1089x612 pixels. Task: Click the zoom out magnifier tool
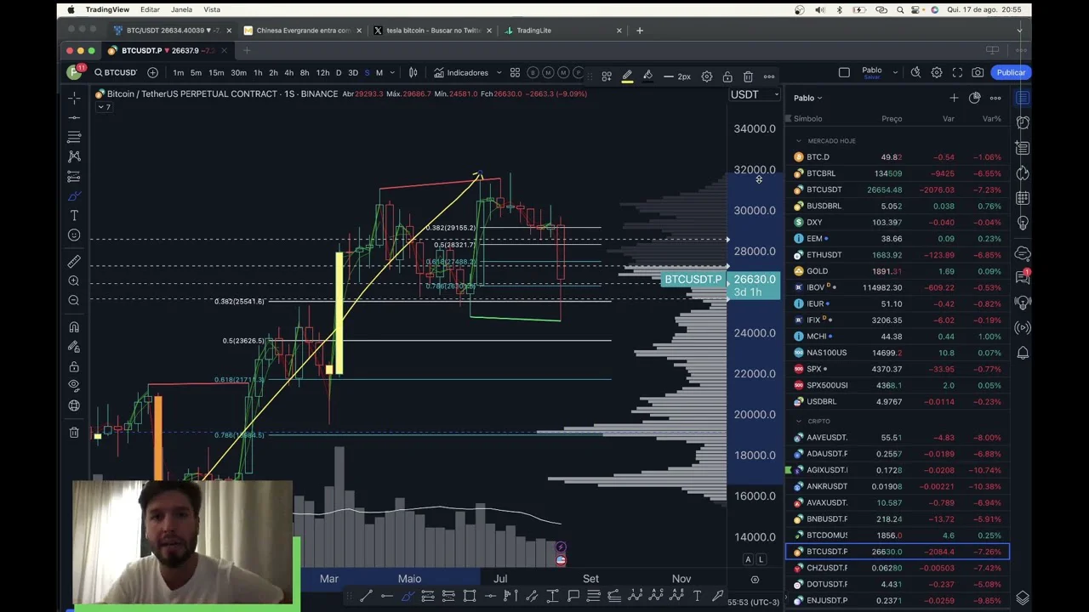click(74, 301)
